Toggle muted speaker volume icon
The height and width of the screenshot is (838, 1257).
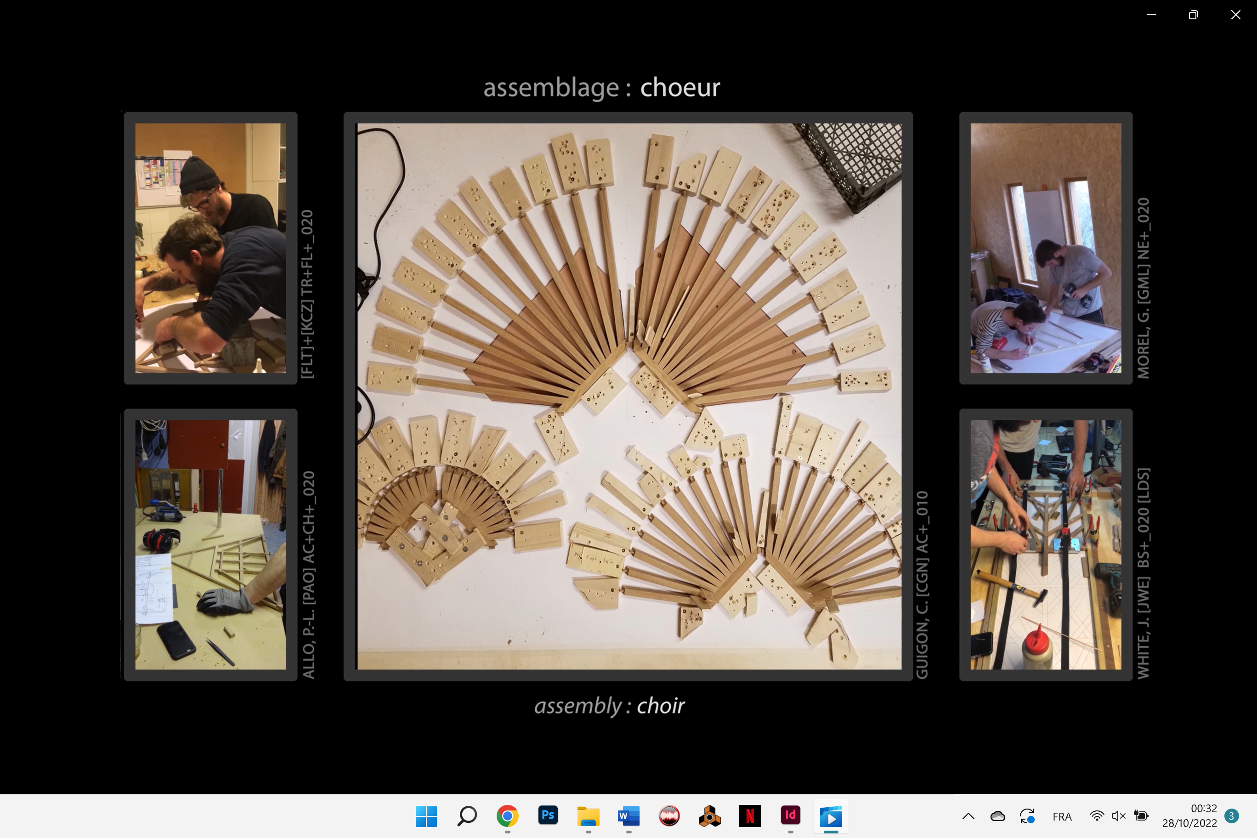click(x=1119, y=816)
